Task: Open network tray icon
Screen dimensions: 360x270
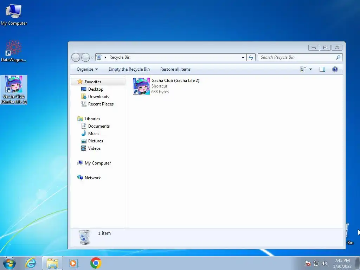Action: [x=316, y=263]
